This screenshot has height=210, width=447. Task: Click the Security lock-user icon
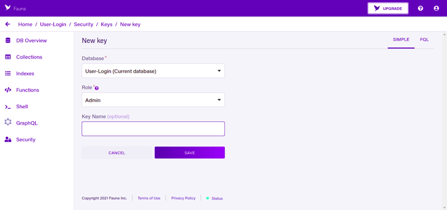[8, 140]
